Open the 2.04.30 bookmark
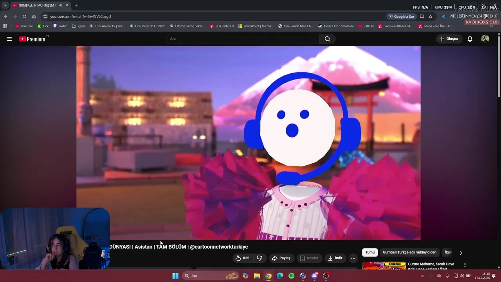This screenshot has width=501, height=282. point(366,26)
